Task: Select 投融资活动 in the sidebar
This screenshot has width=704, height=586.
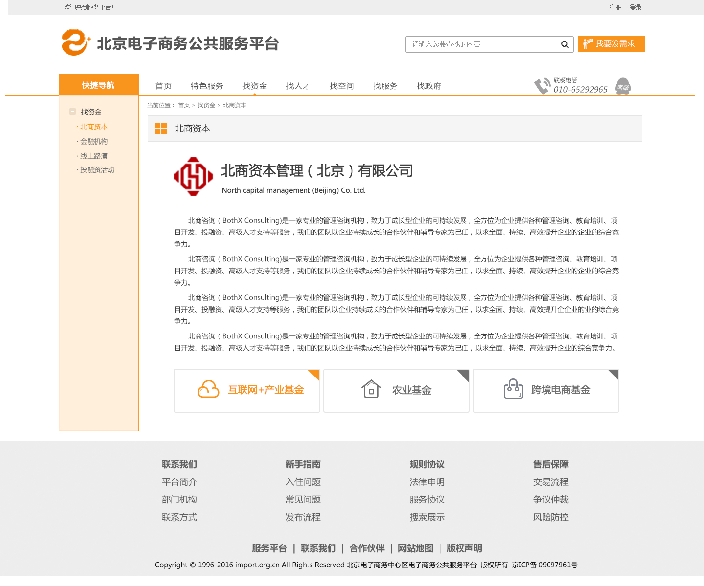Action: pyautogui.click(x=97, y=170)
